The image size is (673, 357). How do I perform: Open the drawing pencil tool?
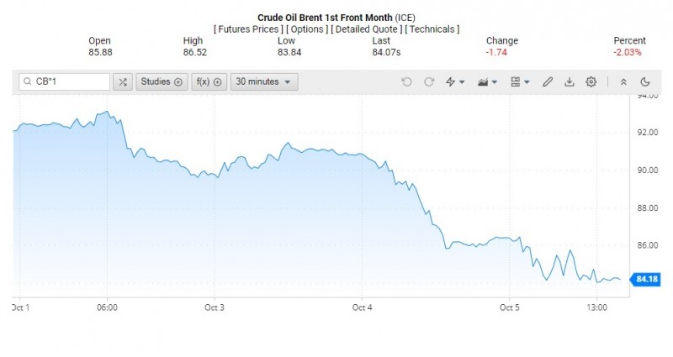click(x=548, y=81)
